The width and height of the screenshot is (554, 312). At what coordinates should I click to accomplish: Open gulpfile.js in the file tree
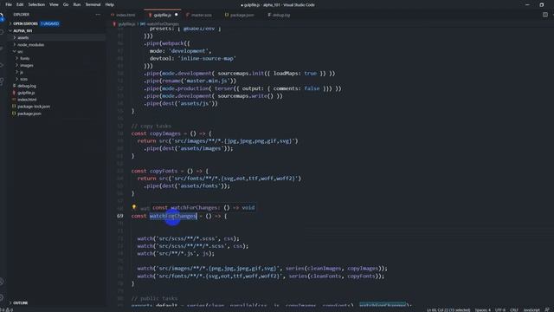pyautogui.click(x=26, y=93)
